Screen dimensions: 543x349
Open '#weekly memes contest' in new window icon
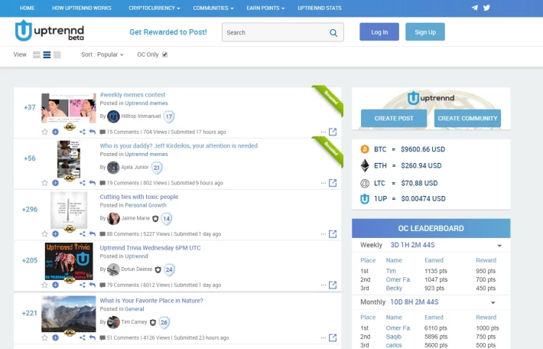[x=333, y=132]
